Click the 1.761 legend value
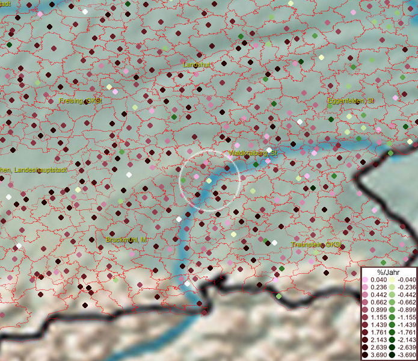This screenshot has width=418, height=361. [x=378, y=333]
